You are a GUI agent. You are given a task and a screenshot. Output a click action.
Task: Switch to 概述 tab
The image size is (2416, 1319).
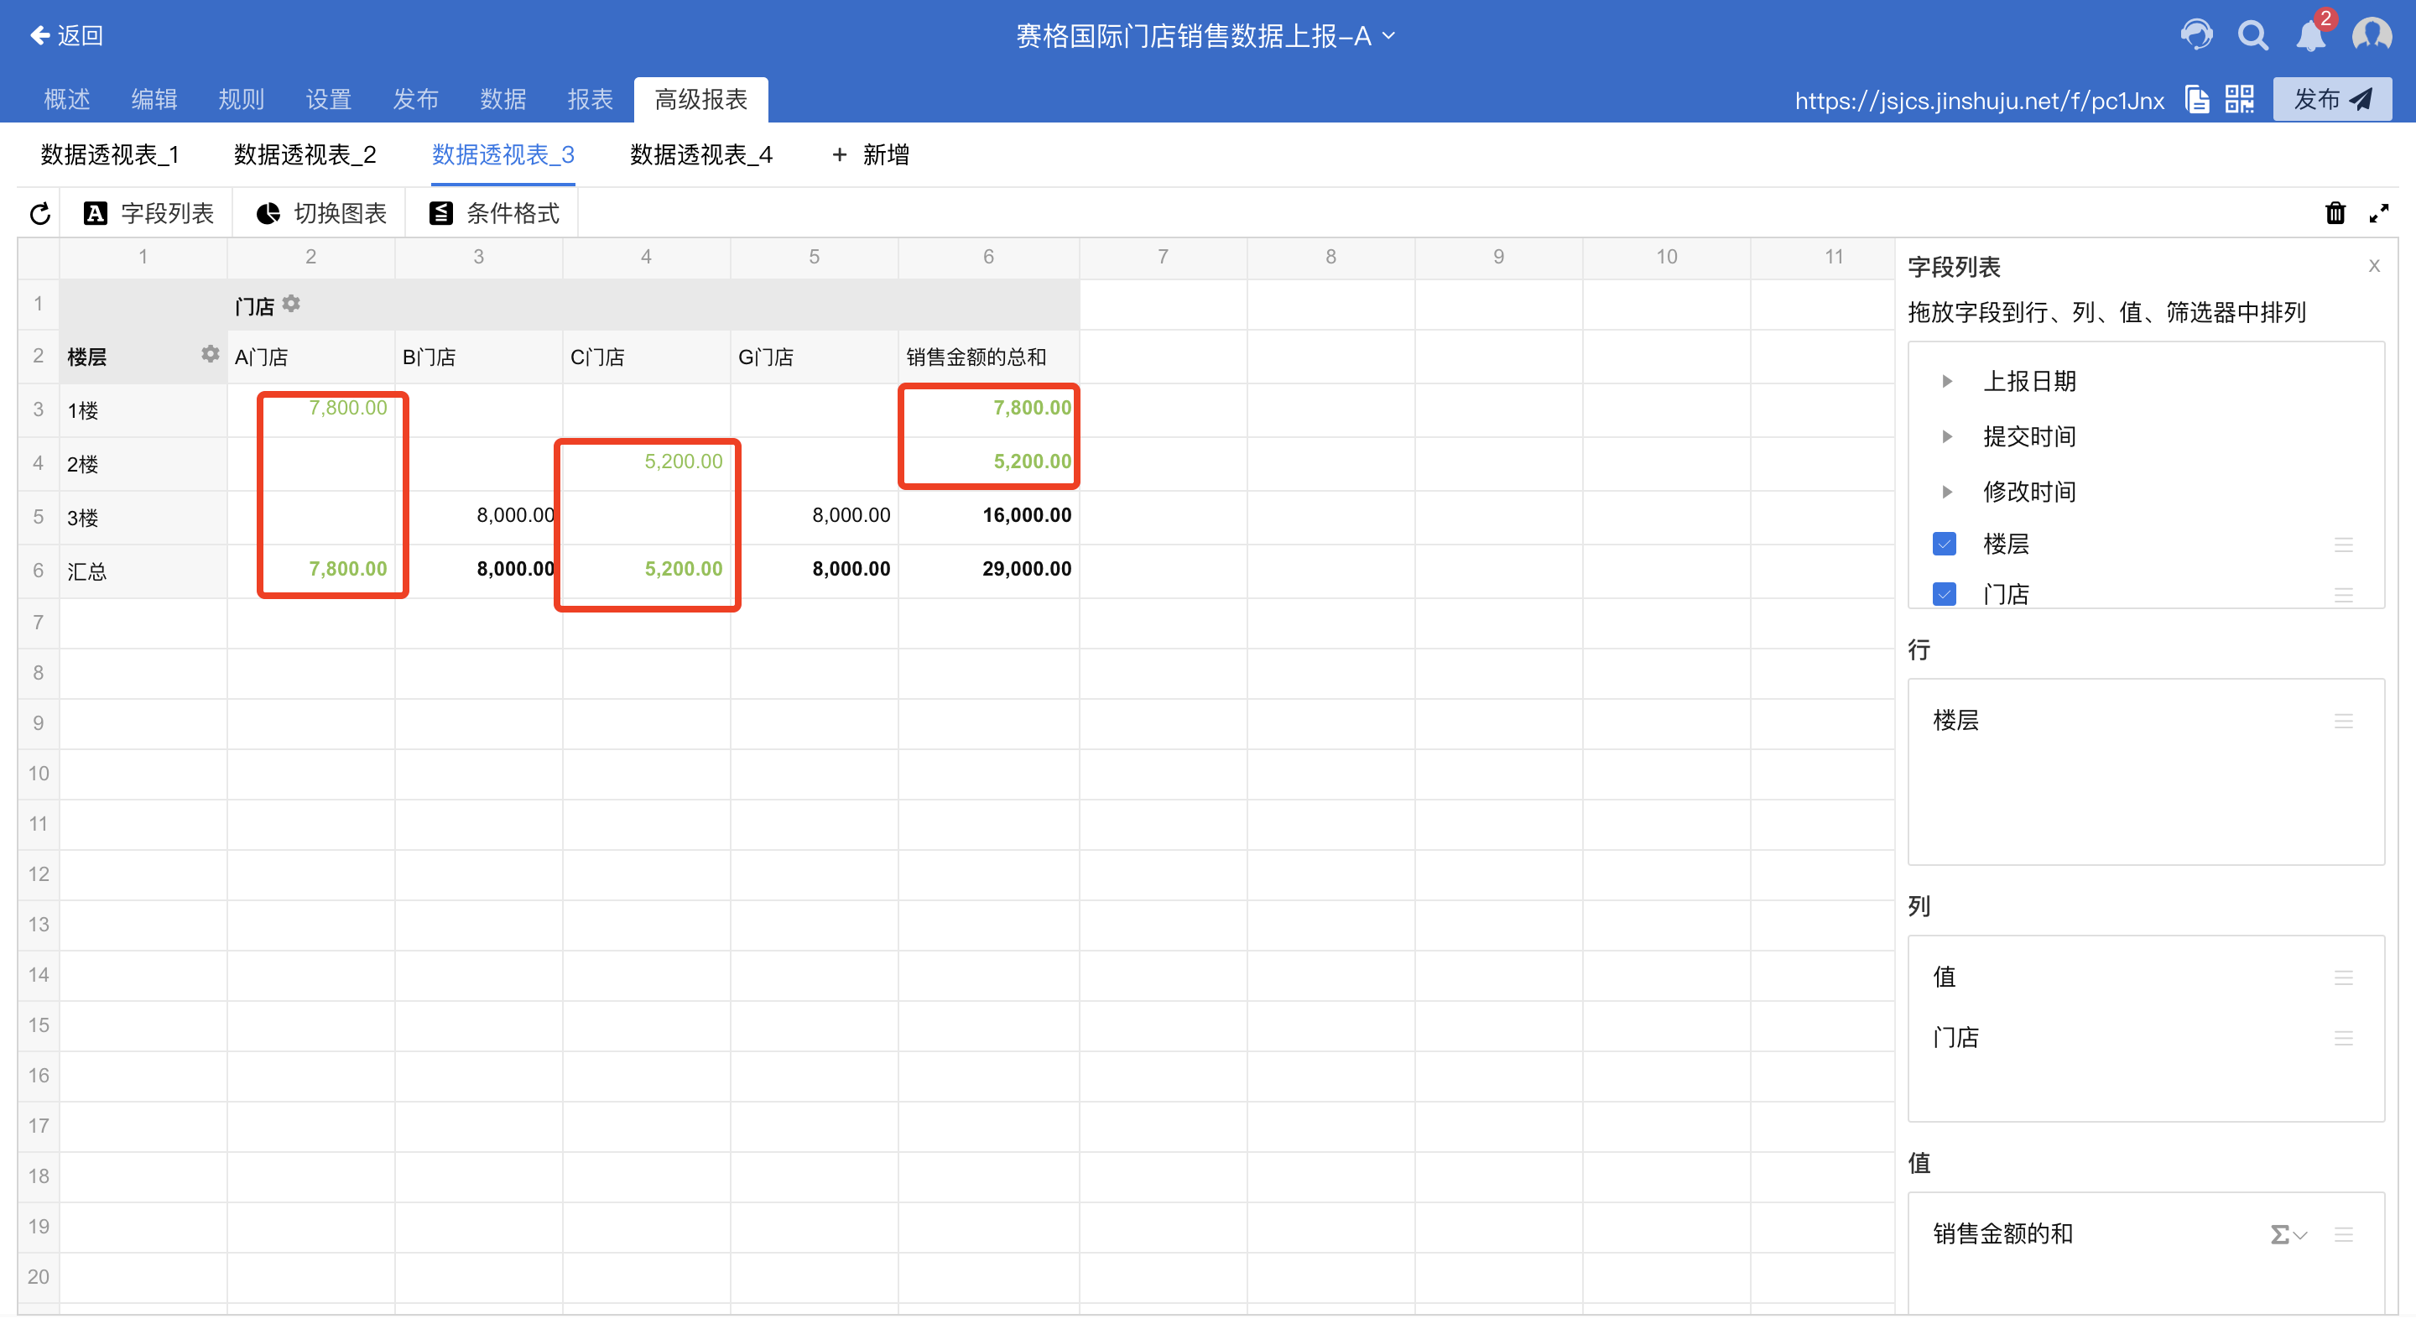click(66, 100)
